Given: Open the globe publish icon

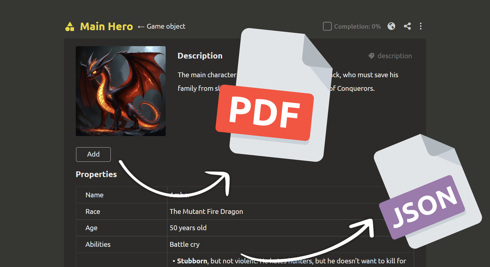Looking at the screenshot, I should pyautogui.click(x=391, y=26).
